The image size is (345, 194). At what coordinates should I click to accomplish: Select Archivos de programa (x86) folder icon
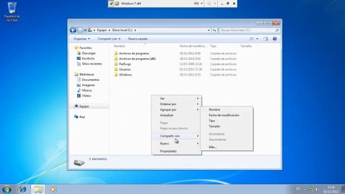(116, 59)
